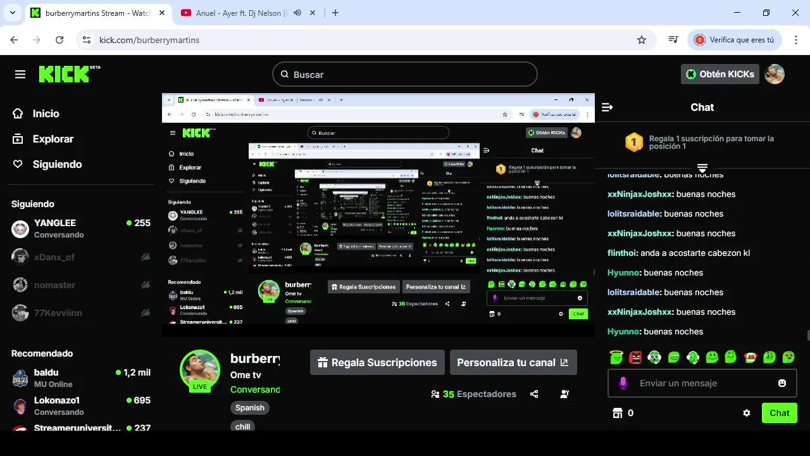Click in the Buscar search field
Screen dimensions: 810x456
point(405,74)
